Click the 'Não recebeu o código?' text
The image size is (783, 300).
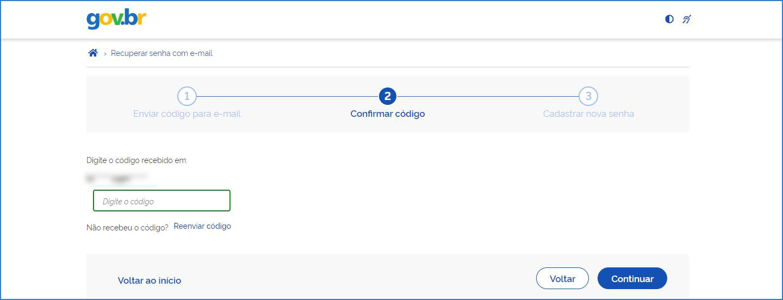[127, 228]
